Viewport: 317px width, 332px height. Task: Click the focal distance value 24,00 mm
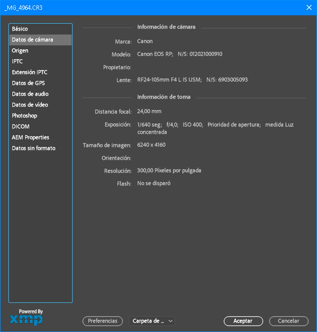click(x=149, y=111)
